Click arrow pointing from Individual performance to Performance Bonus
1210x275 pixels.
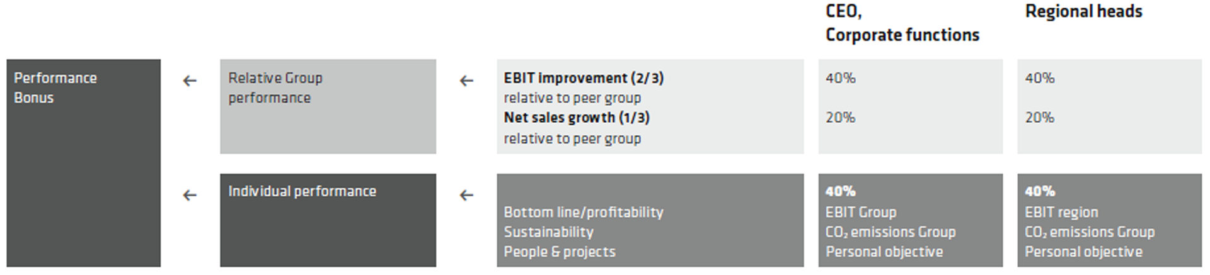190,195
